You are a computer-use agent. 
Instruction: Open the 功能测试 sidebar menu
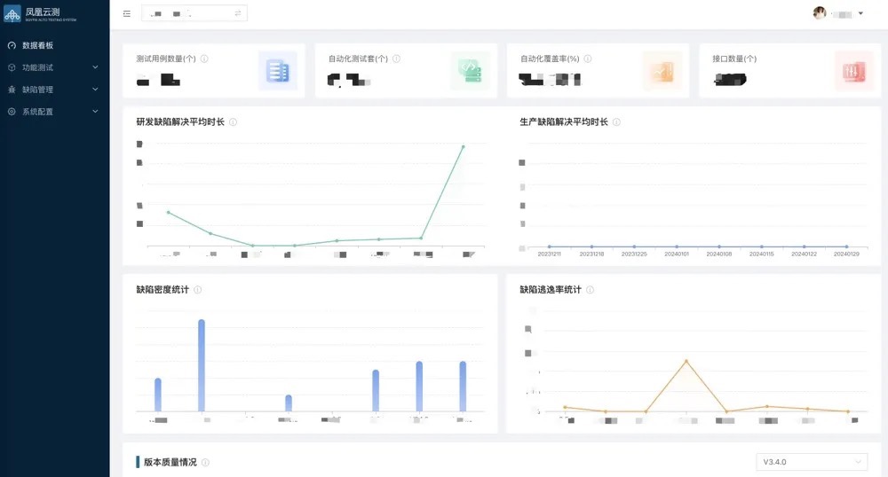[54, 67]
